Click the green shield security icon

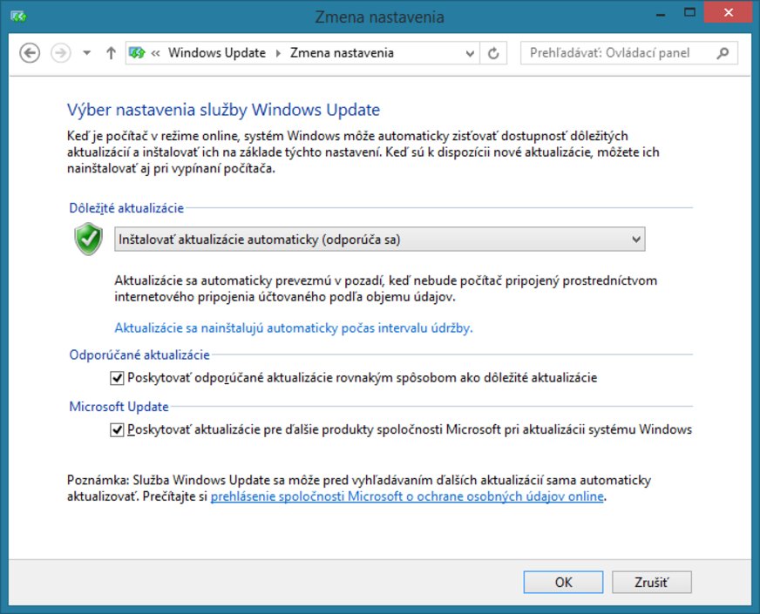pyautogui.click(x=88, y=239)
